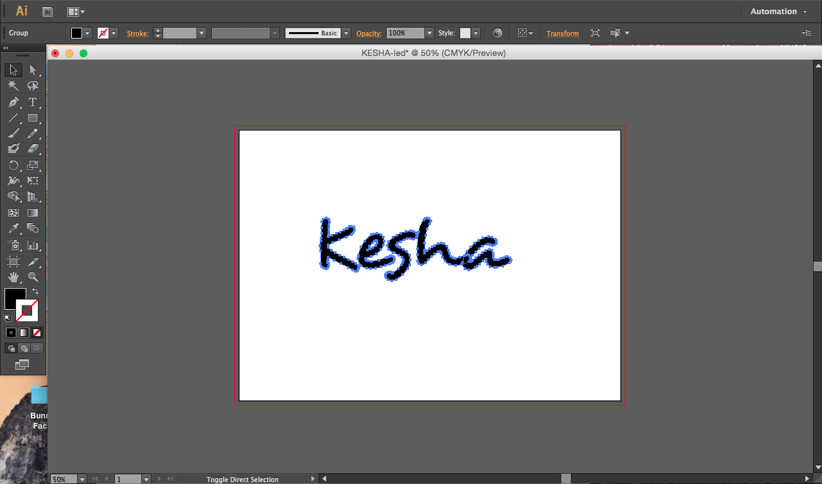Choose the Gradient tool
Screen dimensions: 822x484
coord(33,213)
